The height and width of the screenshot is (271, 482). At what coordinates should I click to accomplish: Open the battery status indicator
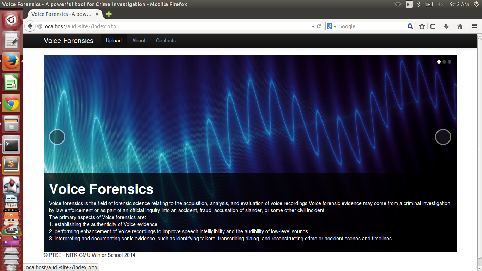(429, 4)
